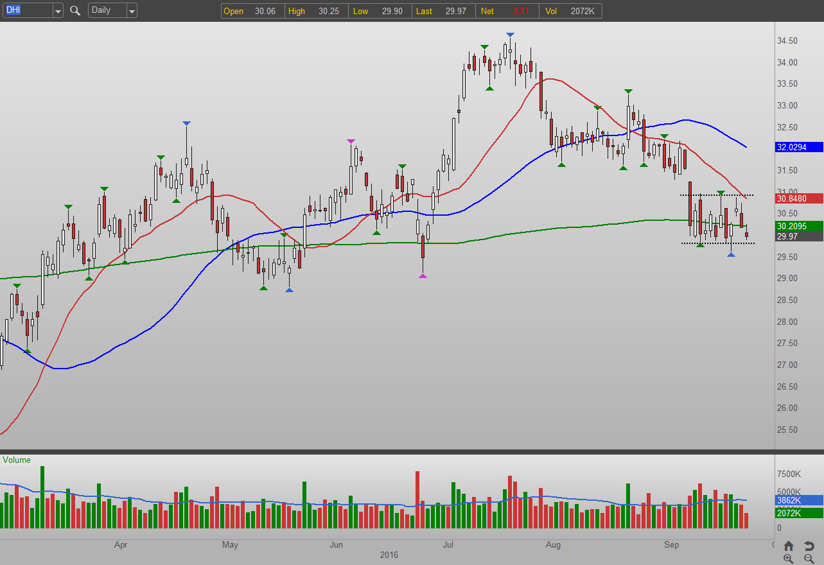Click the green 30.2095 moving average label
This screenshot has height=565, width=824.
point(798,226)
